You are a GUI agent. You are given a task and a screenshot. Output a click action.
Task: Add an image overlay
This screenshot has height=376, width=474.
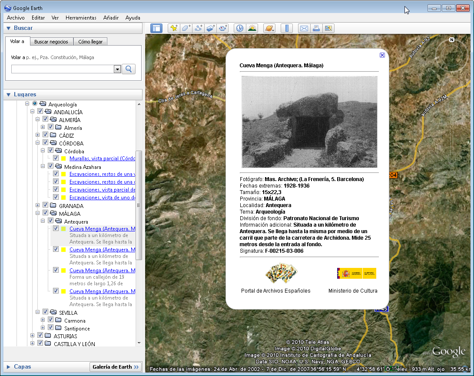pos(210,28)
